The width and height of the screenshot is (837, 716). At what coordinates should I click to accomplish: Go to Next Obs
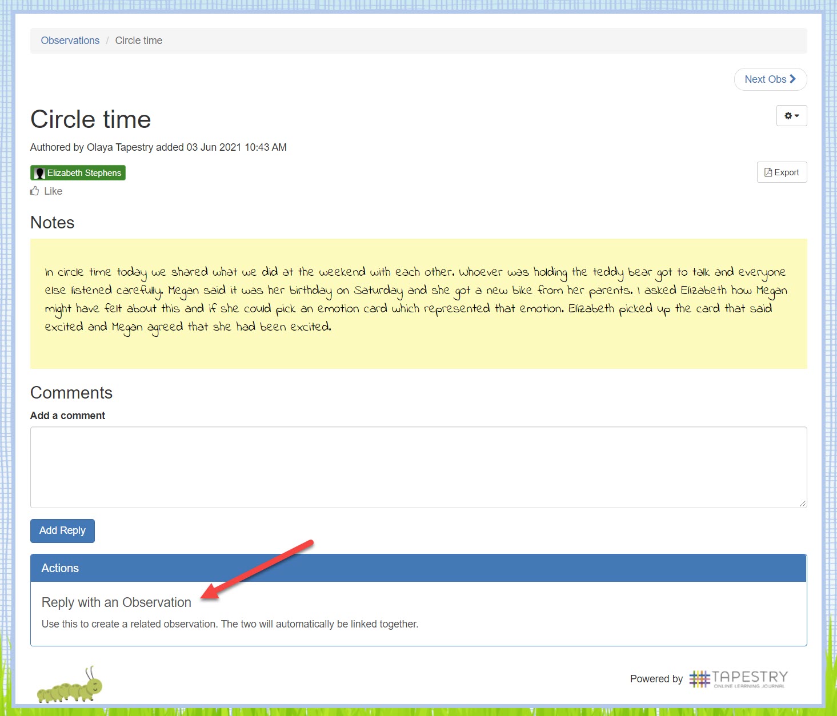(770, 79)
